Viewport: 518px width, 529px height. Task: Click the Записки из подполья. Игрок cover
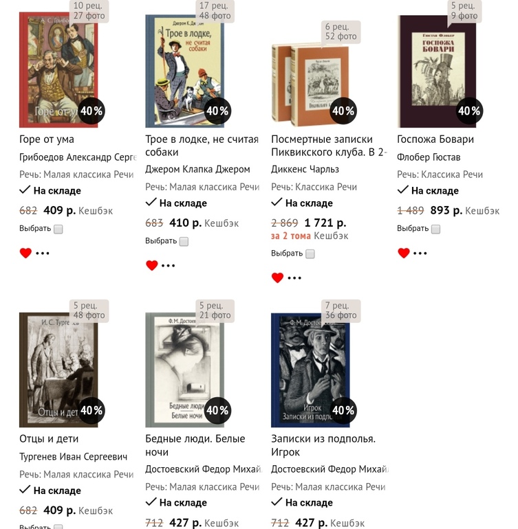click(x=310, y=370)
